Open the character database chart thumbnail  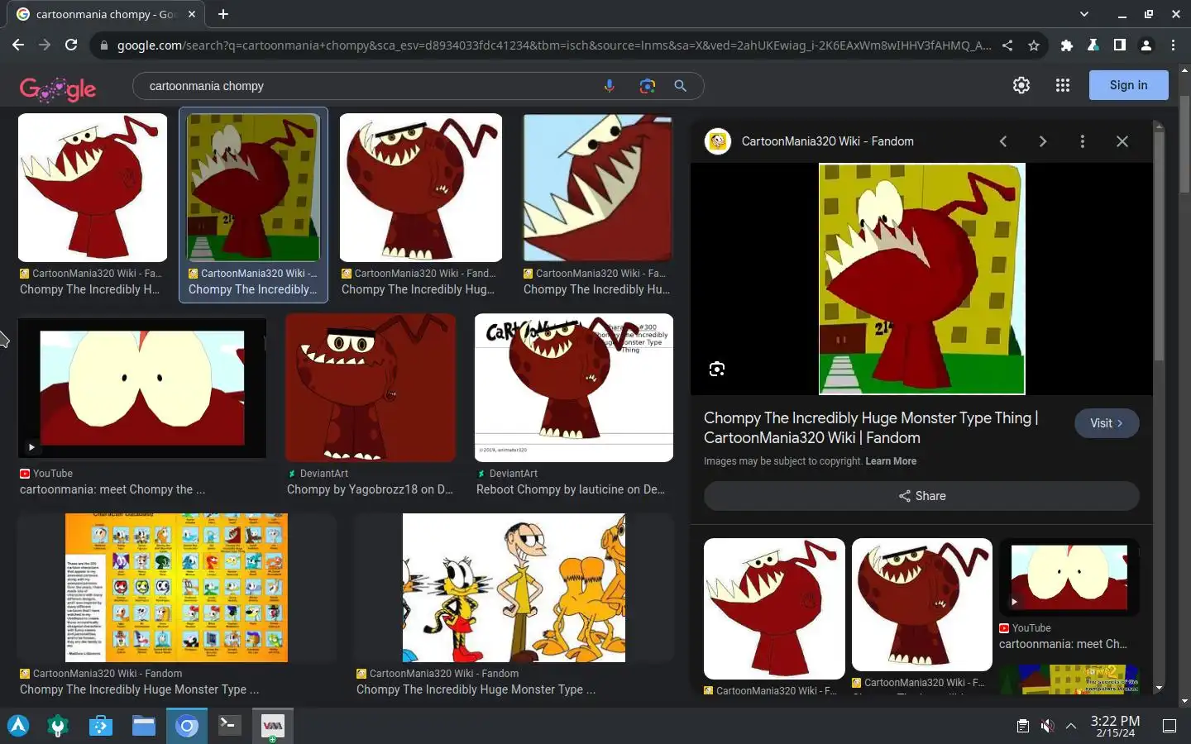176,588
